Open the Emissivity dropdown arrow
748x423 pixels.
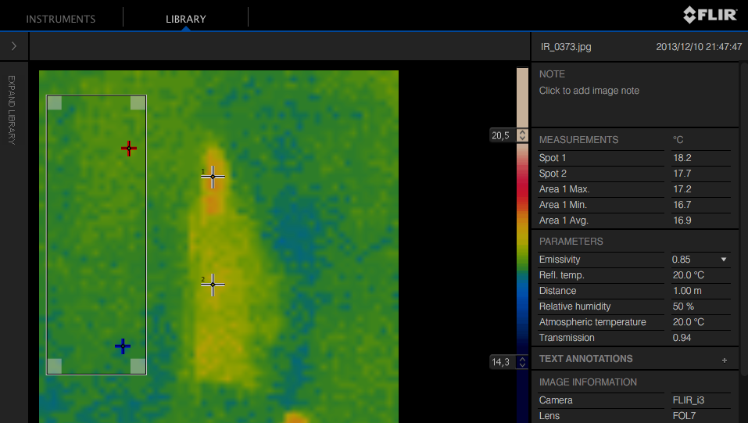(724, 260)
